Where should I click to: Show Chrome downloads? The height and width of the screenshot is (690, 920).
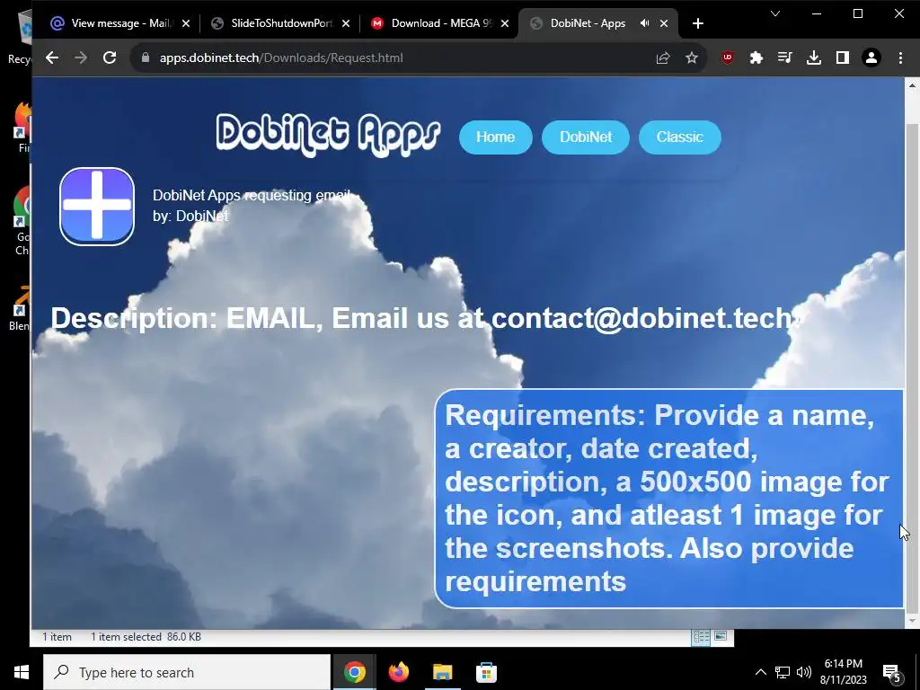[x=814, y=57]
